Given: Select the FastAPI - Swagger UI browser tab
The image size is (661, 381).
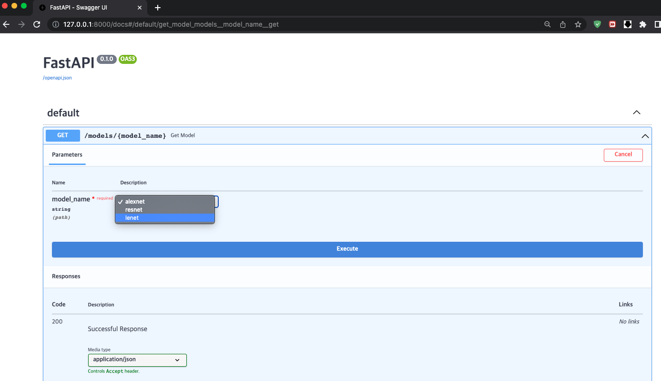Looking at the screenshot, I should pos(91,8).
